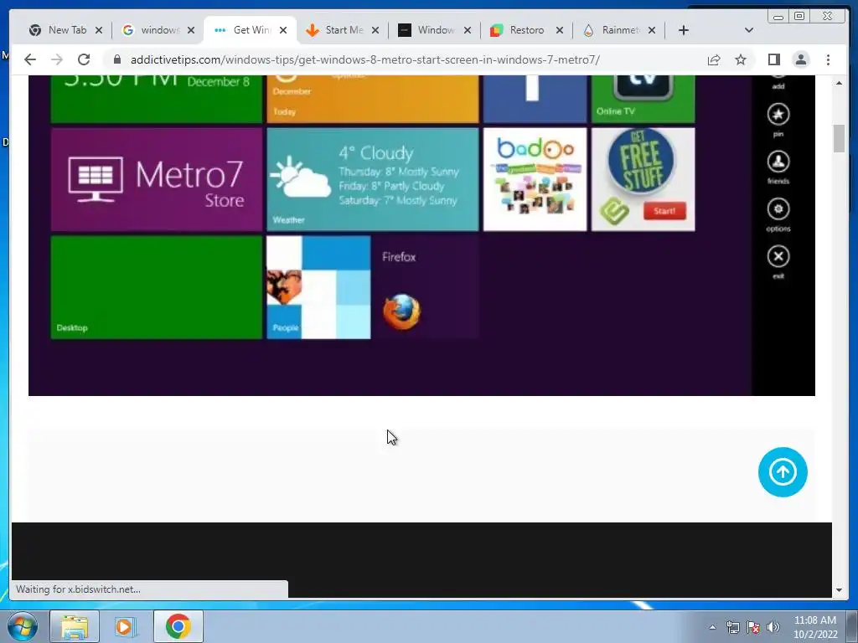Open the Windows Start menu orb
858x643 pixels.
[23, 626]
